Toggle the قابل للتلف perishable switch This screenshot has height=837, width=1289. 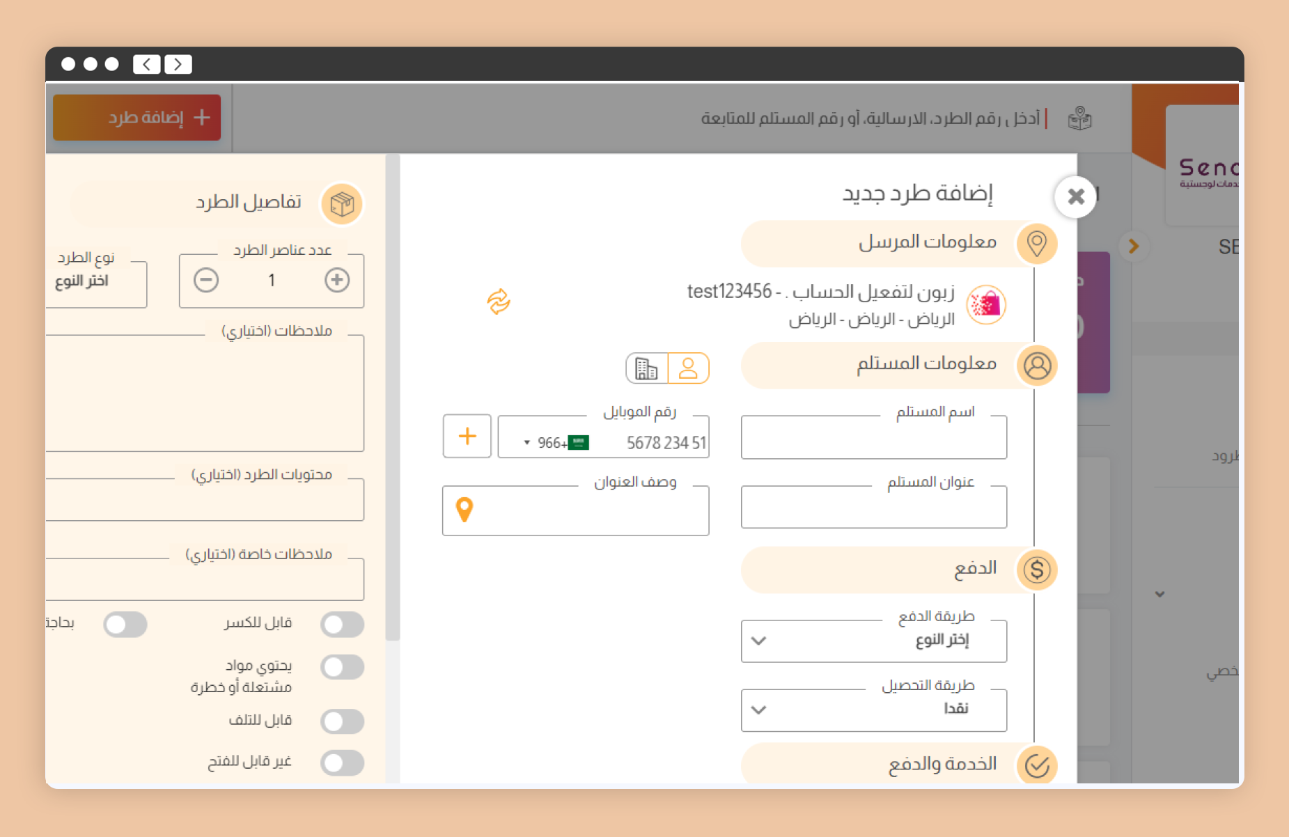tap(342, 721)
